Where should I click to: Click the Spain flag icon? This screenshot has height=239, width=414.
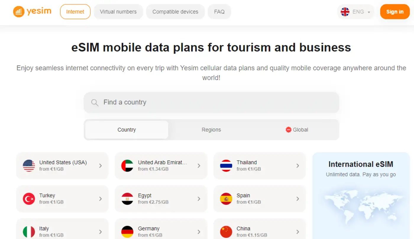[x=226, y=199]
